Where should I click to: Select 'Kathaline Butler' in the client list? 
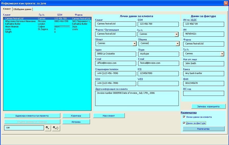[13, 24]
